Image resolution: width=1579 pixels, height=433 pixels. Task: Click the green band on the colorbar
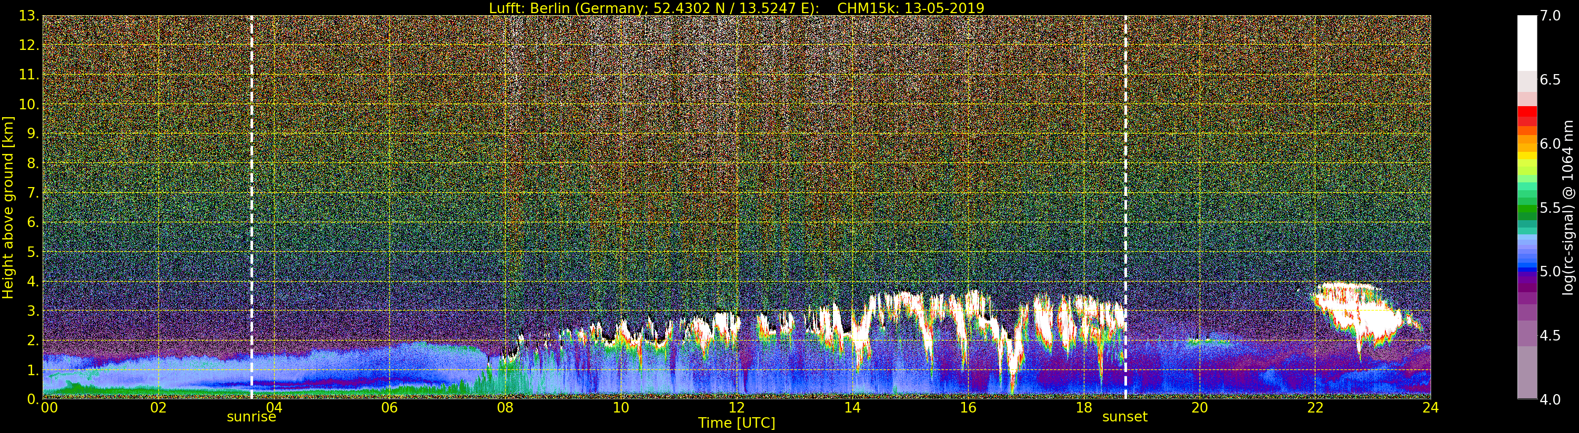tap(1527, 211)
